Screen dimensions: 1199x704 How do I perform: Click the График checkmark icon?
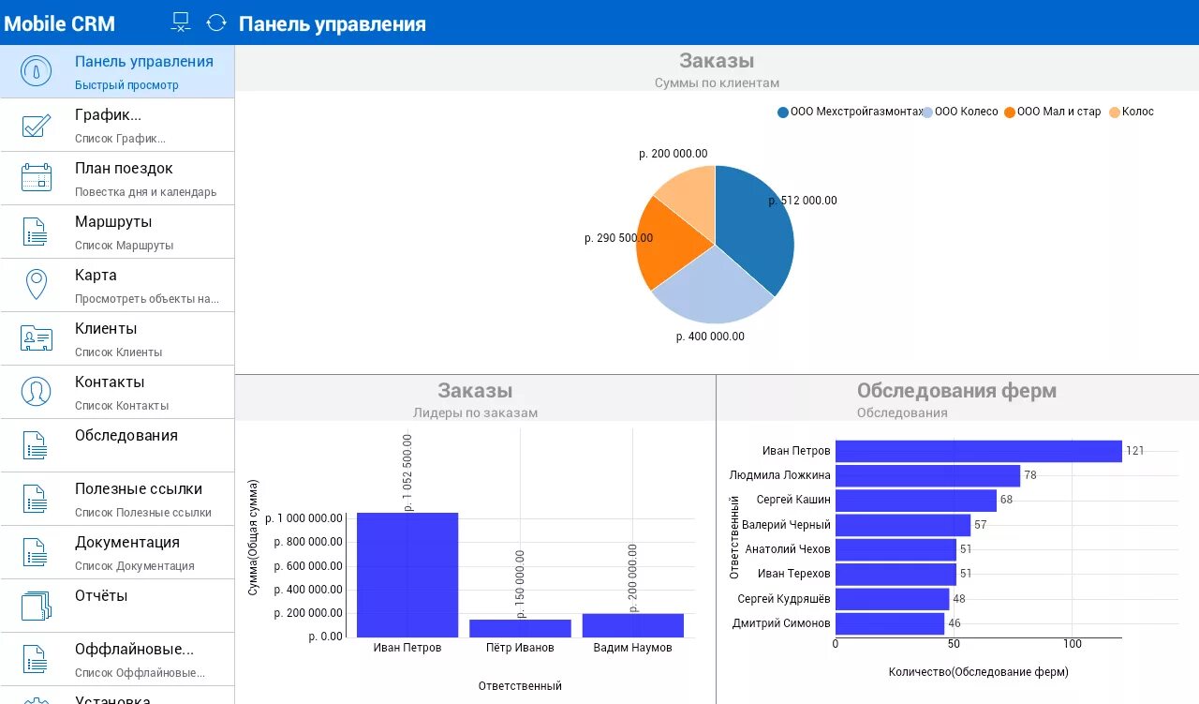(37, 125)
